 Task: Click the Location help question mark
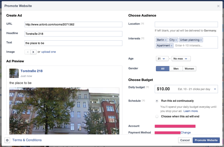click(142, 24)
